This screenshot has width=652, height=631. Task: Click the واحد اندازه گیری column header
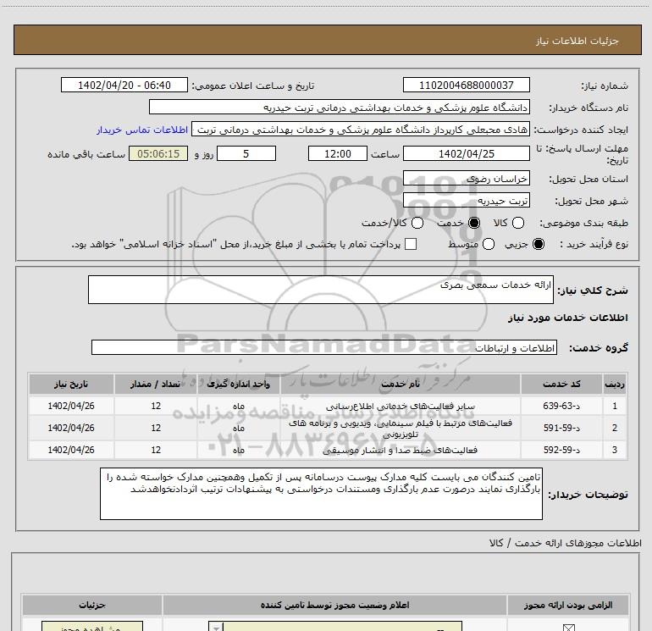coord(238,384)
